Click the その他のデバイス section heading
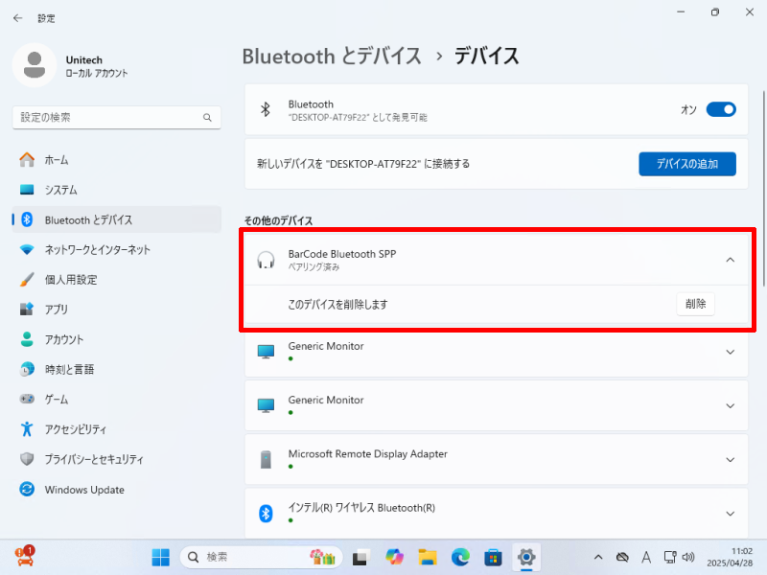 (278, 220)
